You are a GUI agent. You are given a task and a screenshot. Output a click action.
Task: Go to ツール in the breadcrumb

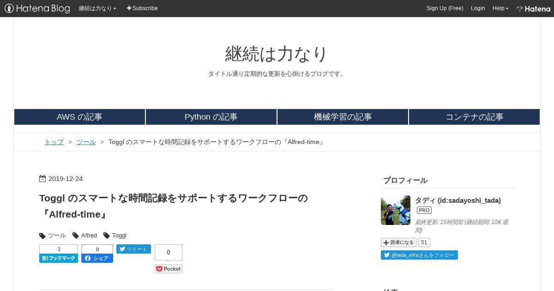tap(86, 142)
